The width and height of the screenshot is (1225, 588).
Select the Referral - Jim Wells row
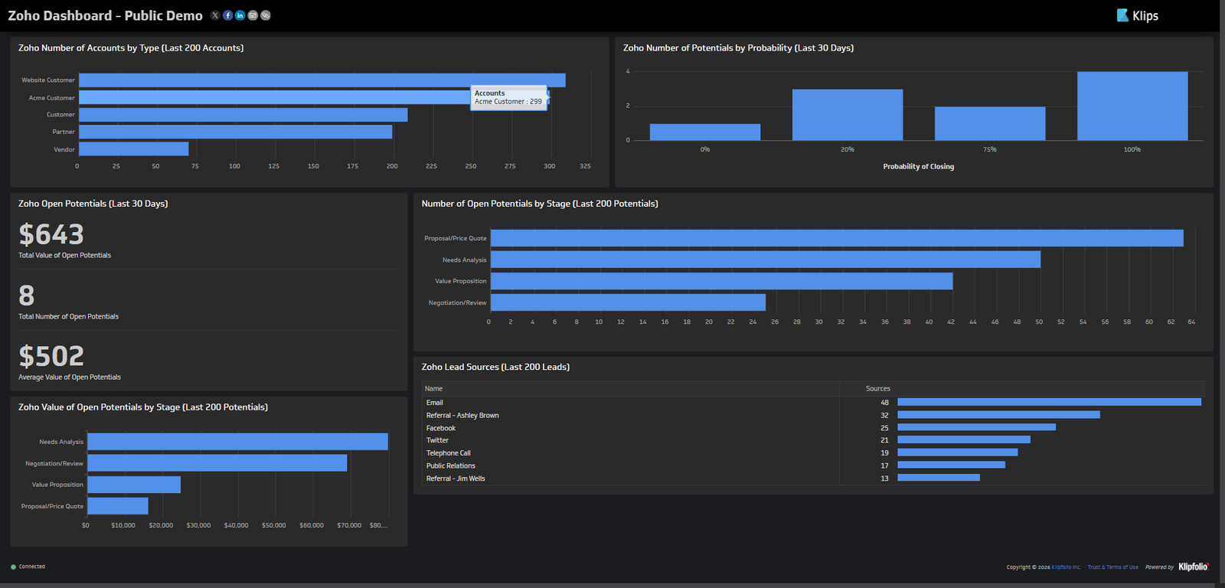(x=813, y=479)
